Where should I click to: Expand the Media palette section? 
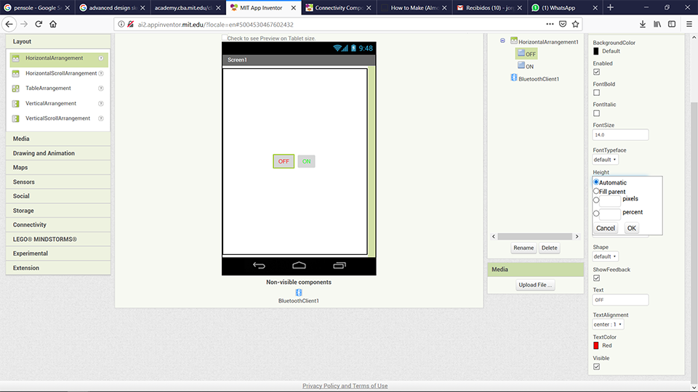[58, 139]
